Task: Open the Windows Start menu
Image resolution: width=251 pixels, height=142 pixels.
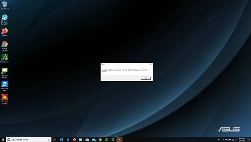Action: coord(3,140)
